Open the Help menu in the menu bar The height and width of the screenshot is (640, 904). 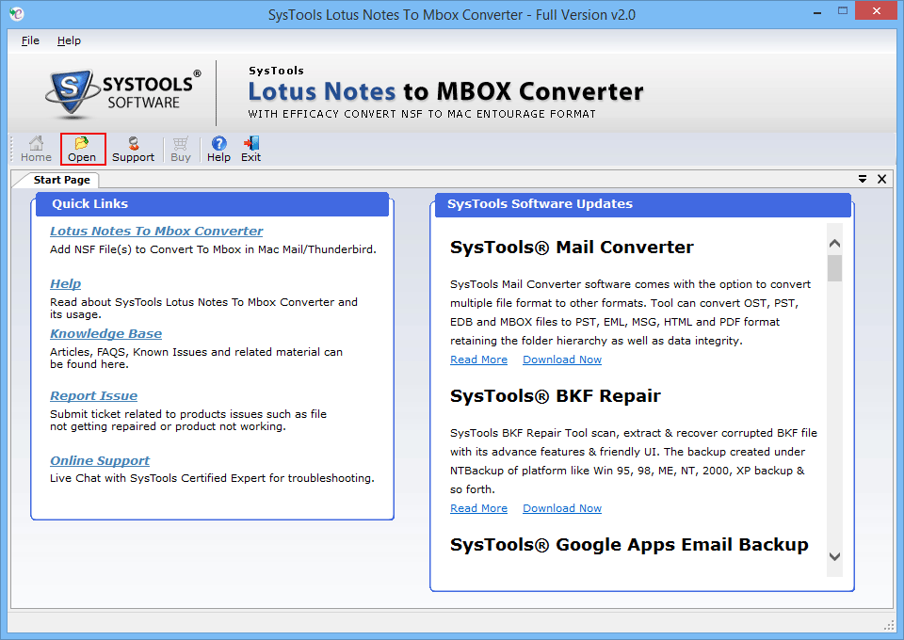[x=69, y=40]
